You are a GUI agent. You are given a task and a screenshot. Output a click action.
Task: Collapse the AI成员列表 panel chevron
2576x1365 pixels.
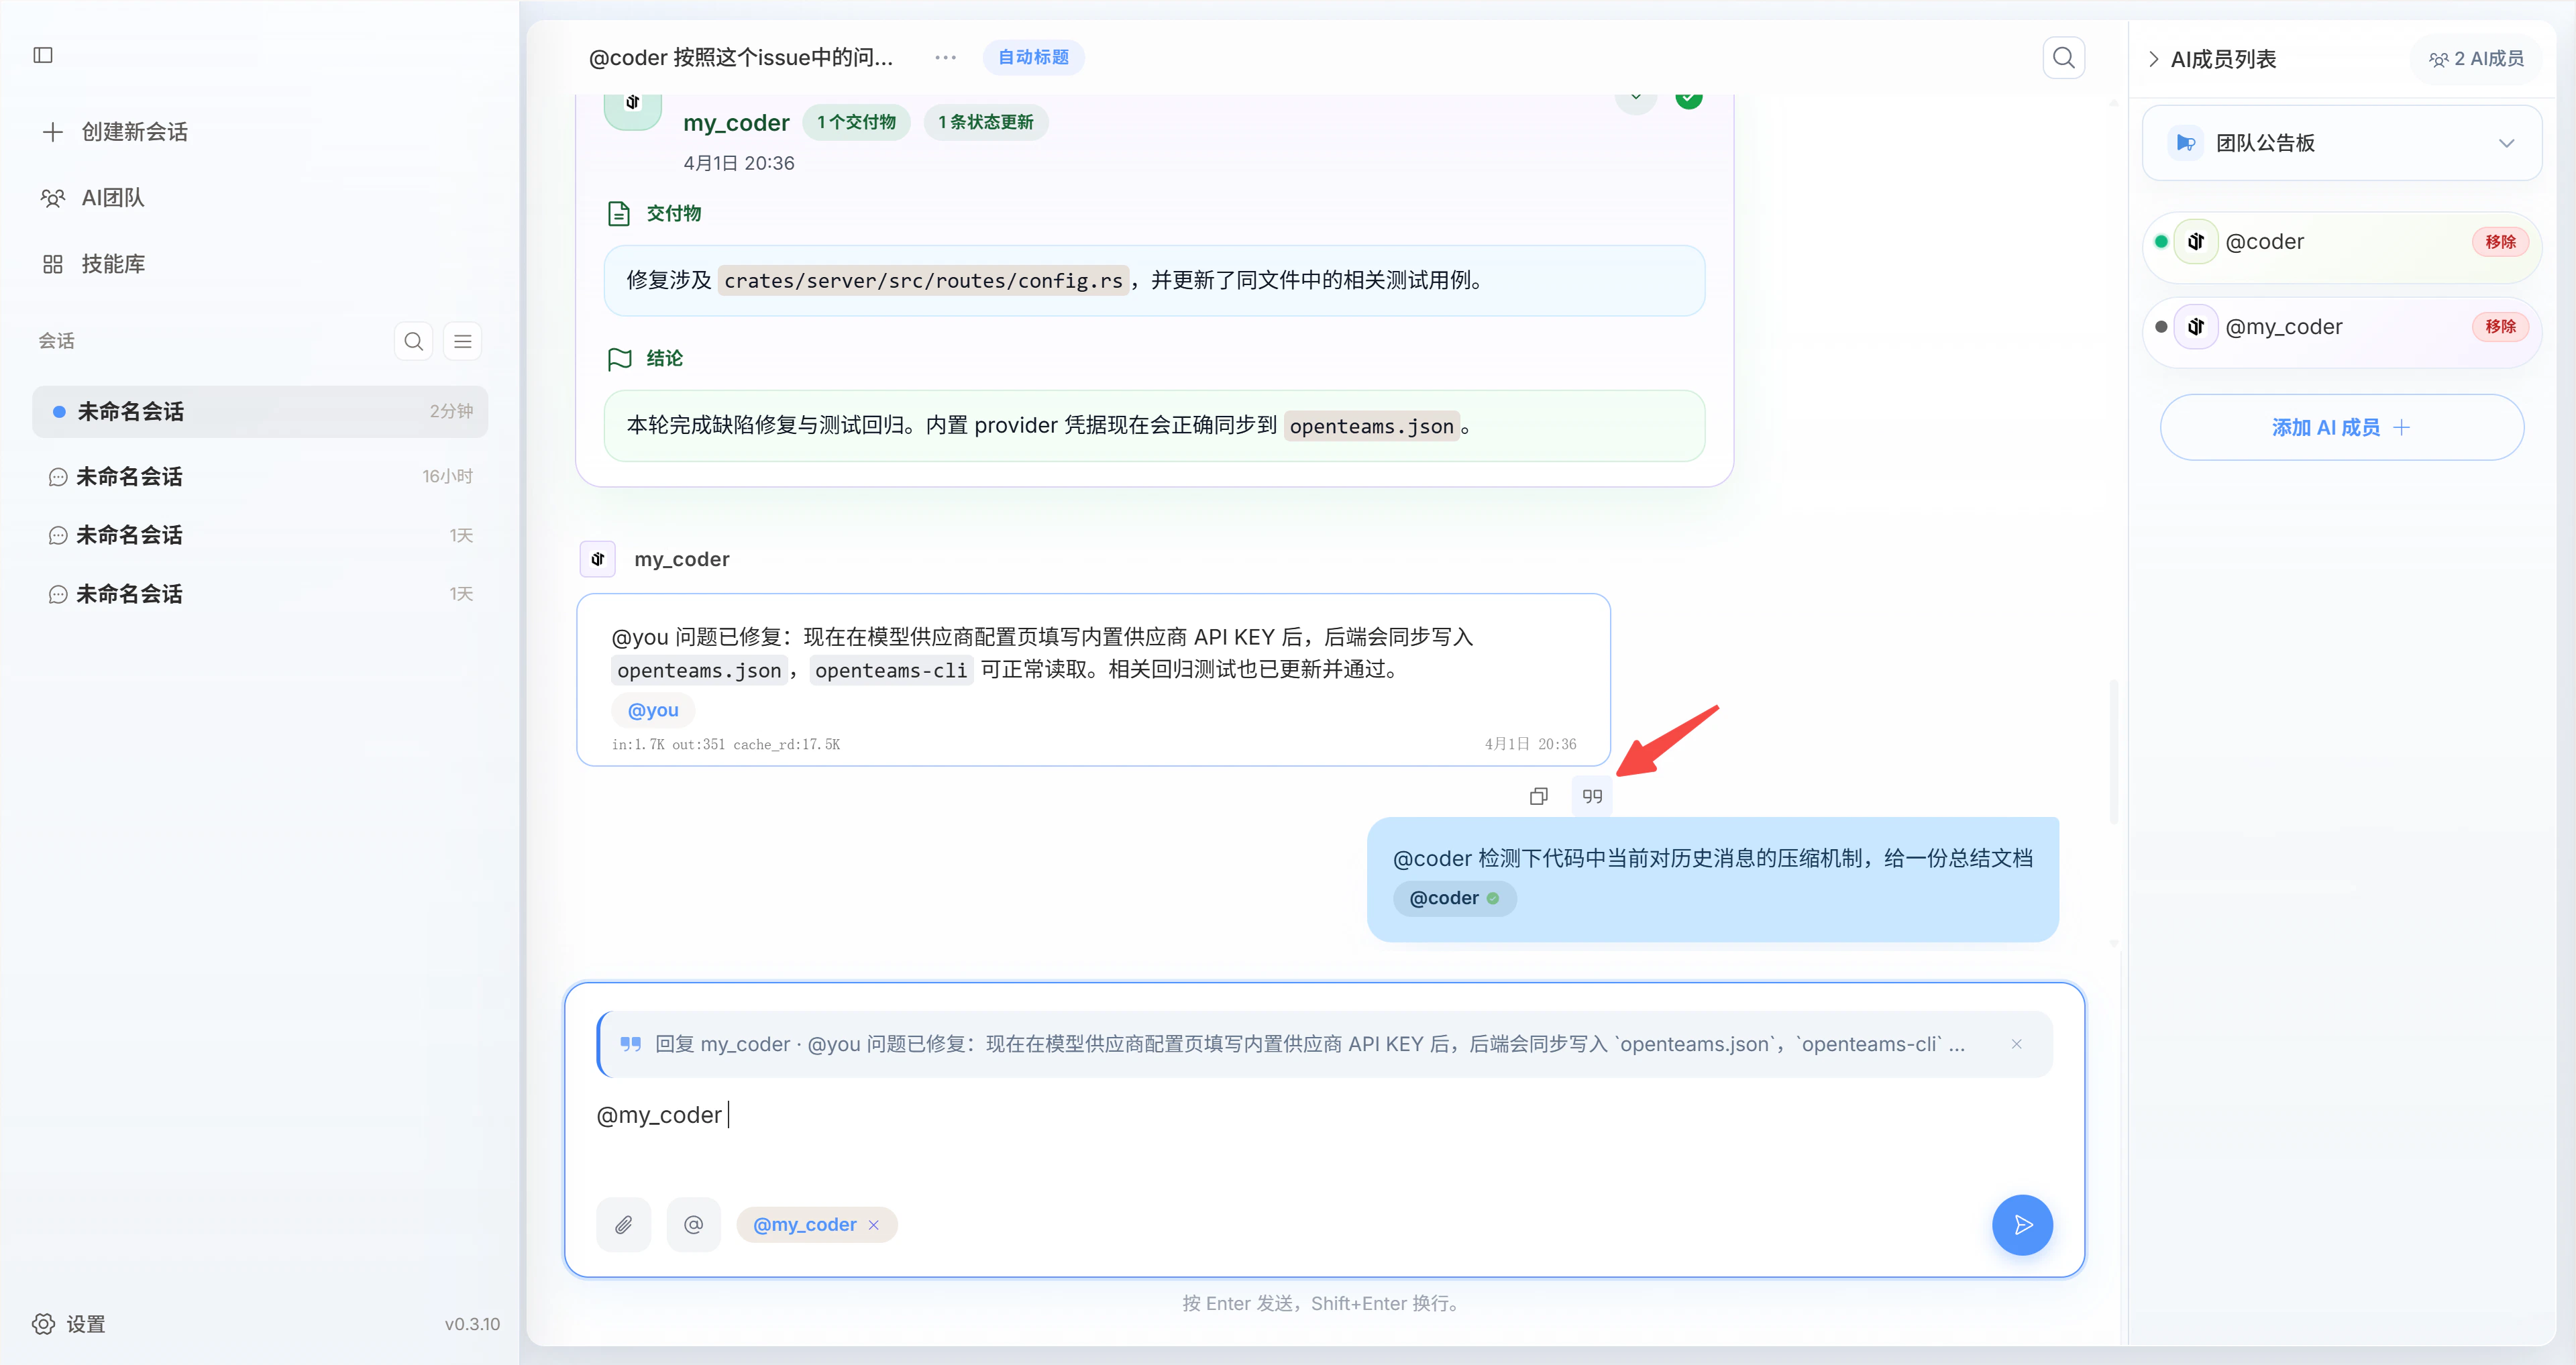pos(2153,59)
